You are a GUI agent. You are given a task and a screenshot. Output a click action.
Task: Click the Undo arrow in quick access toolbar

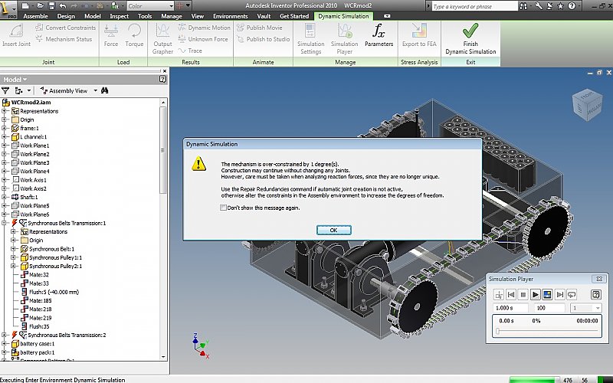click(63, 6)
